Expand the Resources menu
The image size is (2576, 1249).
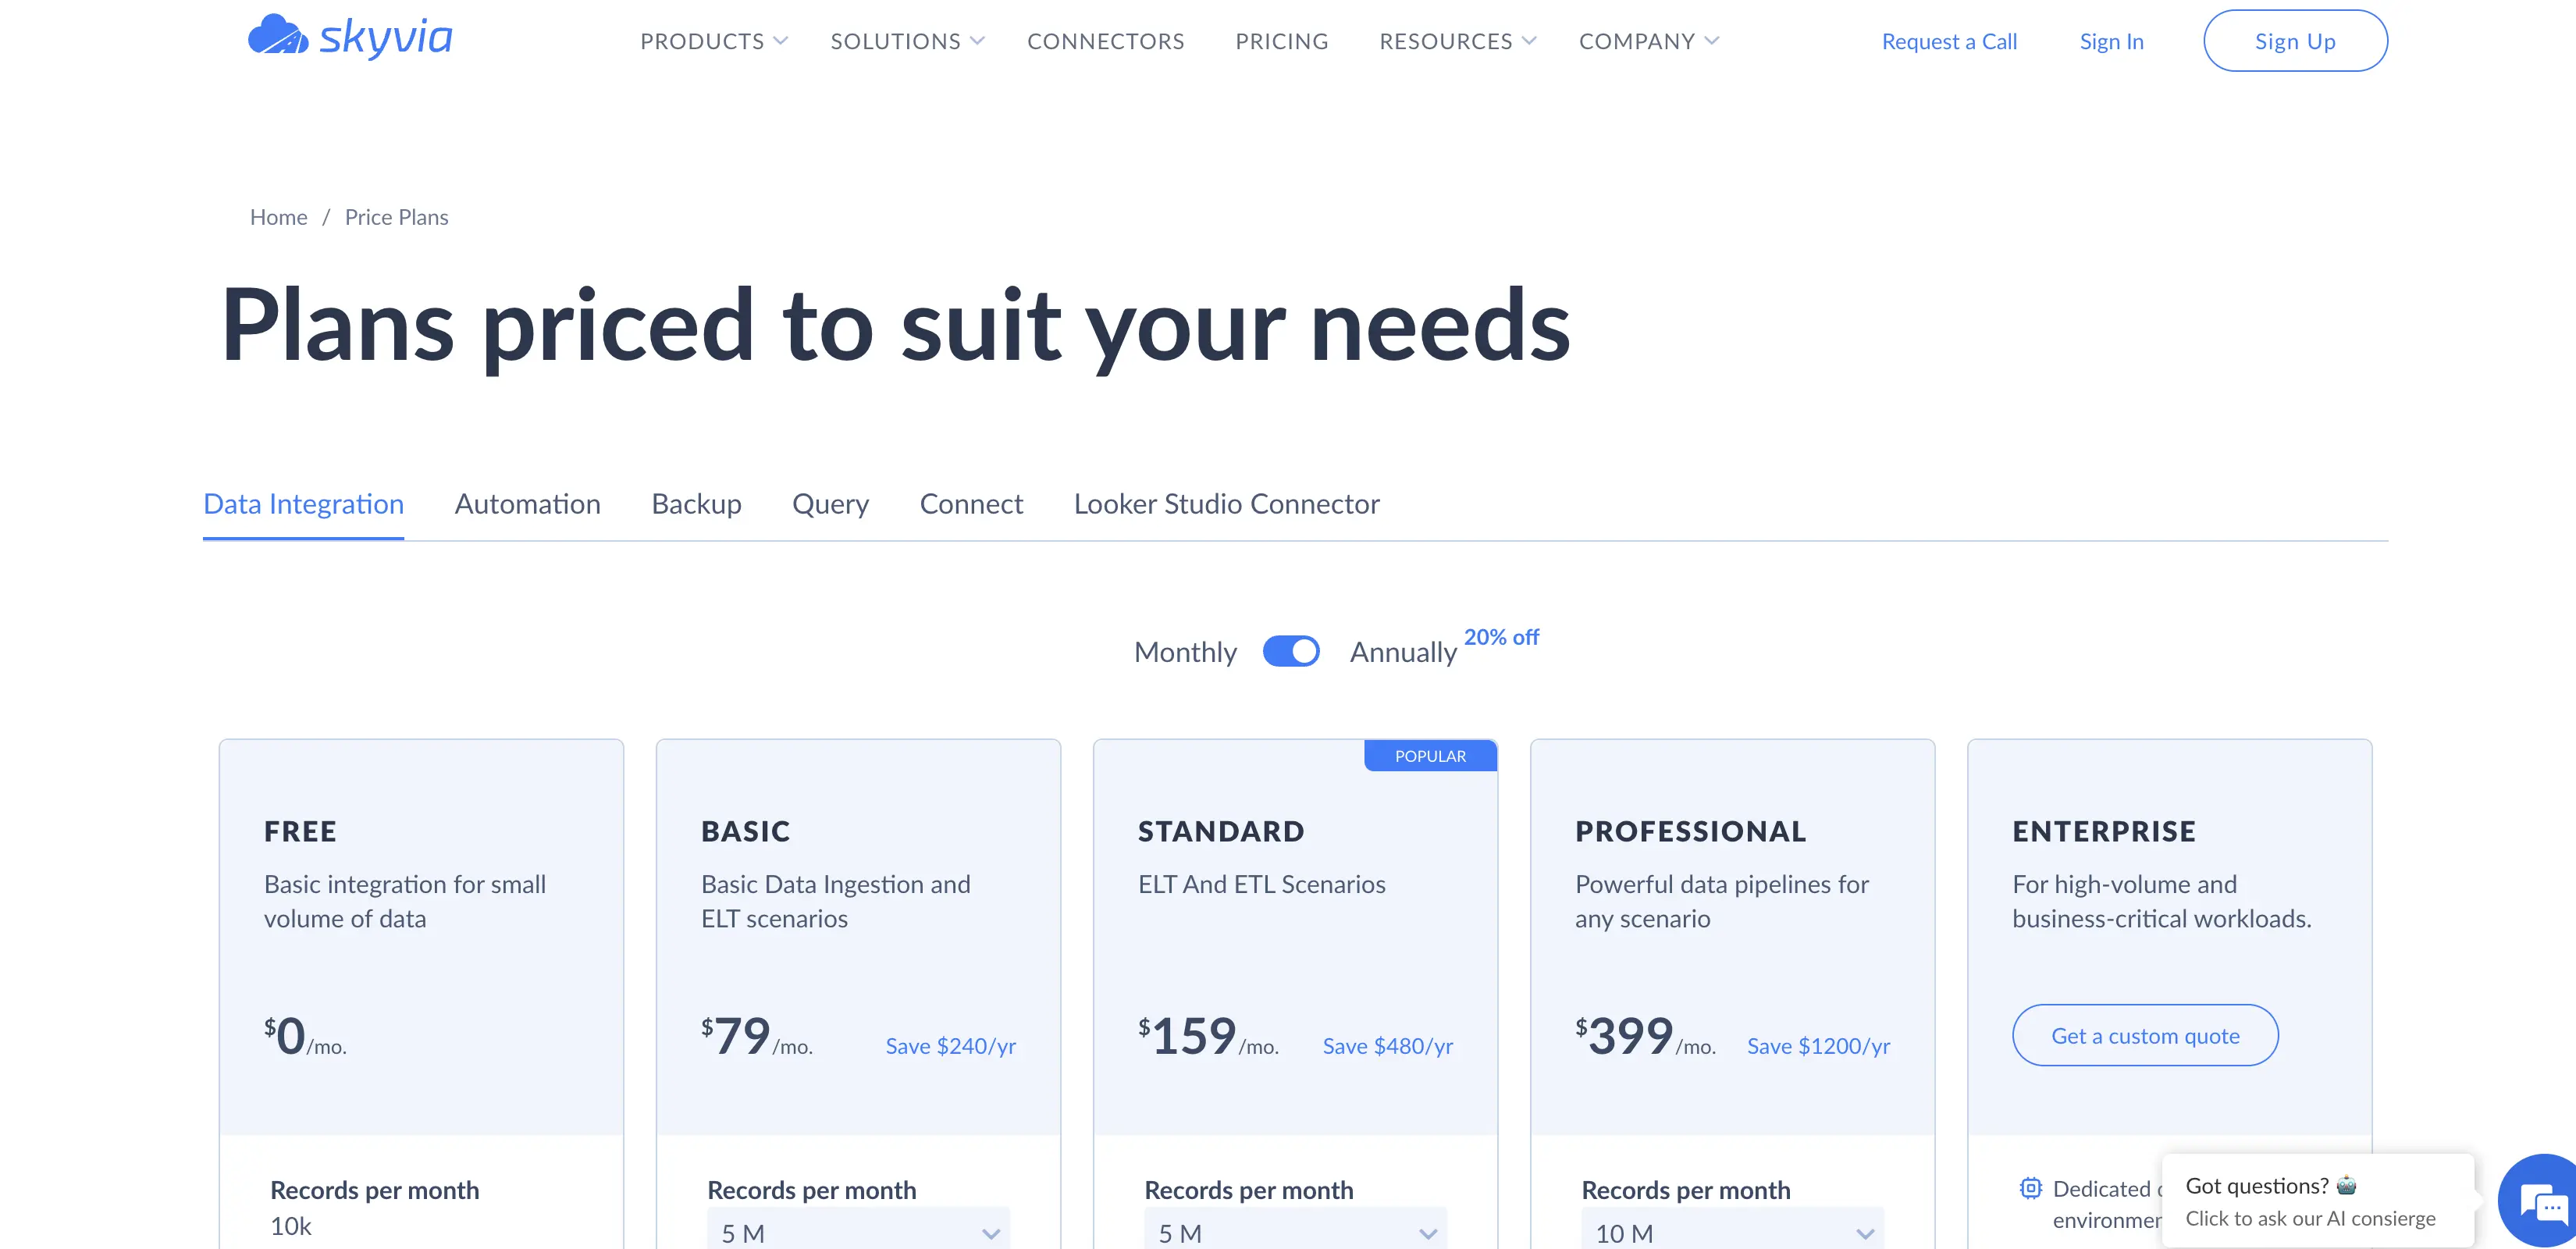click(x=1457, y=41)
